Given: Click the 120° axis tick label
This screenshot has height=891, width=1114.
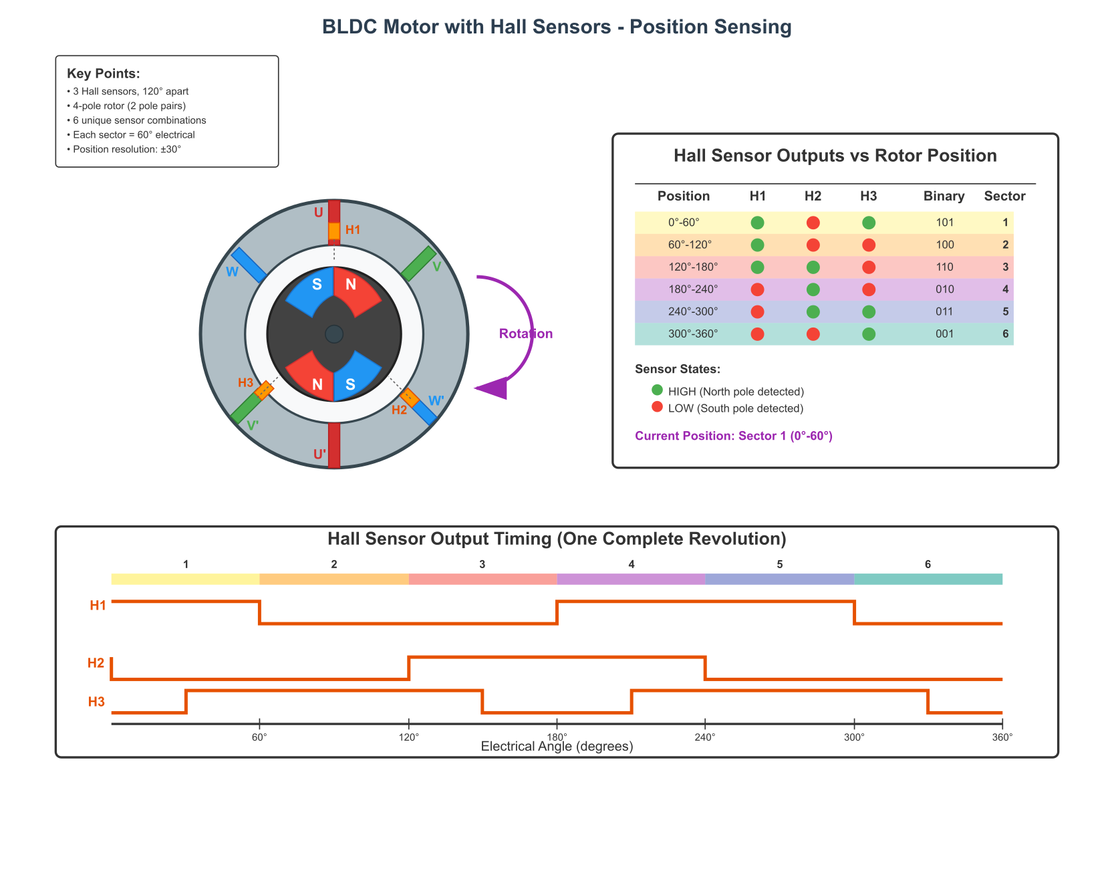Looking at the screenshot, I should tap(409, 737).
